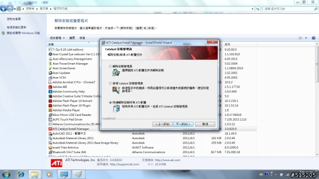Click the Alcor Micro USB Card Reader icon

tap(50, 115)
